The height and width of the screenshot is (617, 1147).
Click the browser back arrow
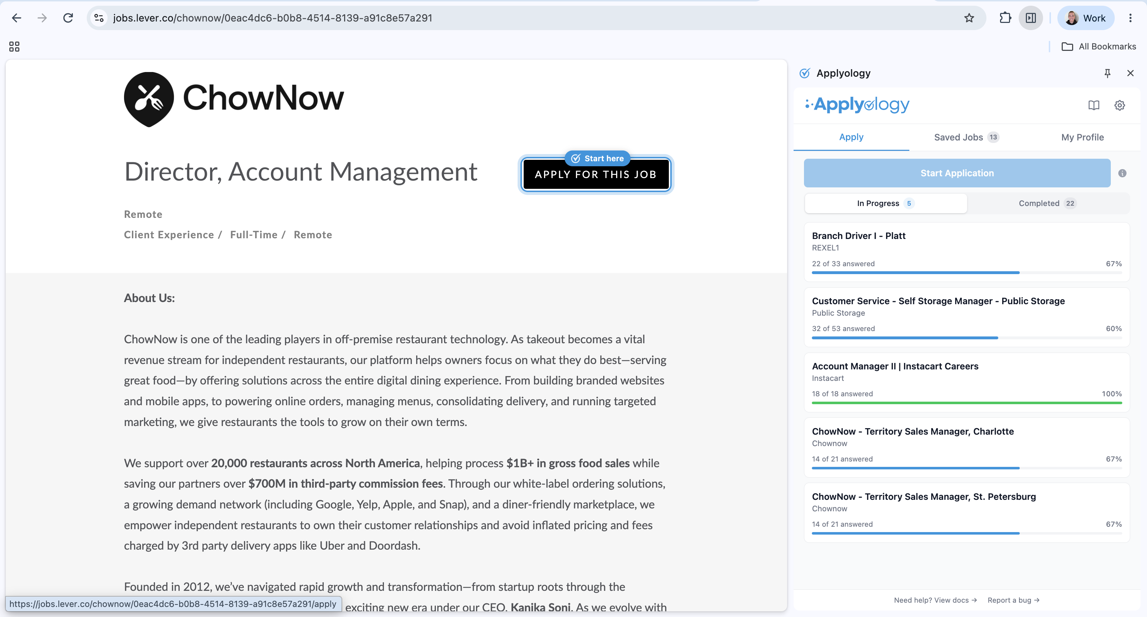(16, 18)
